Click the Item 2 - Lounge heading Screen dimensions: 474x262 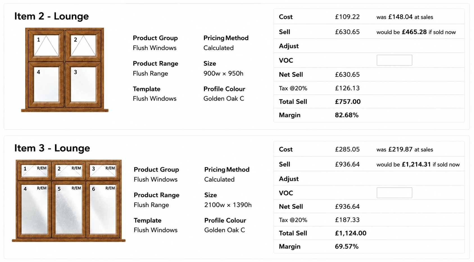(52, 16)
